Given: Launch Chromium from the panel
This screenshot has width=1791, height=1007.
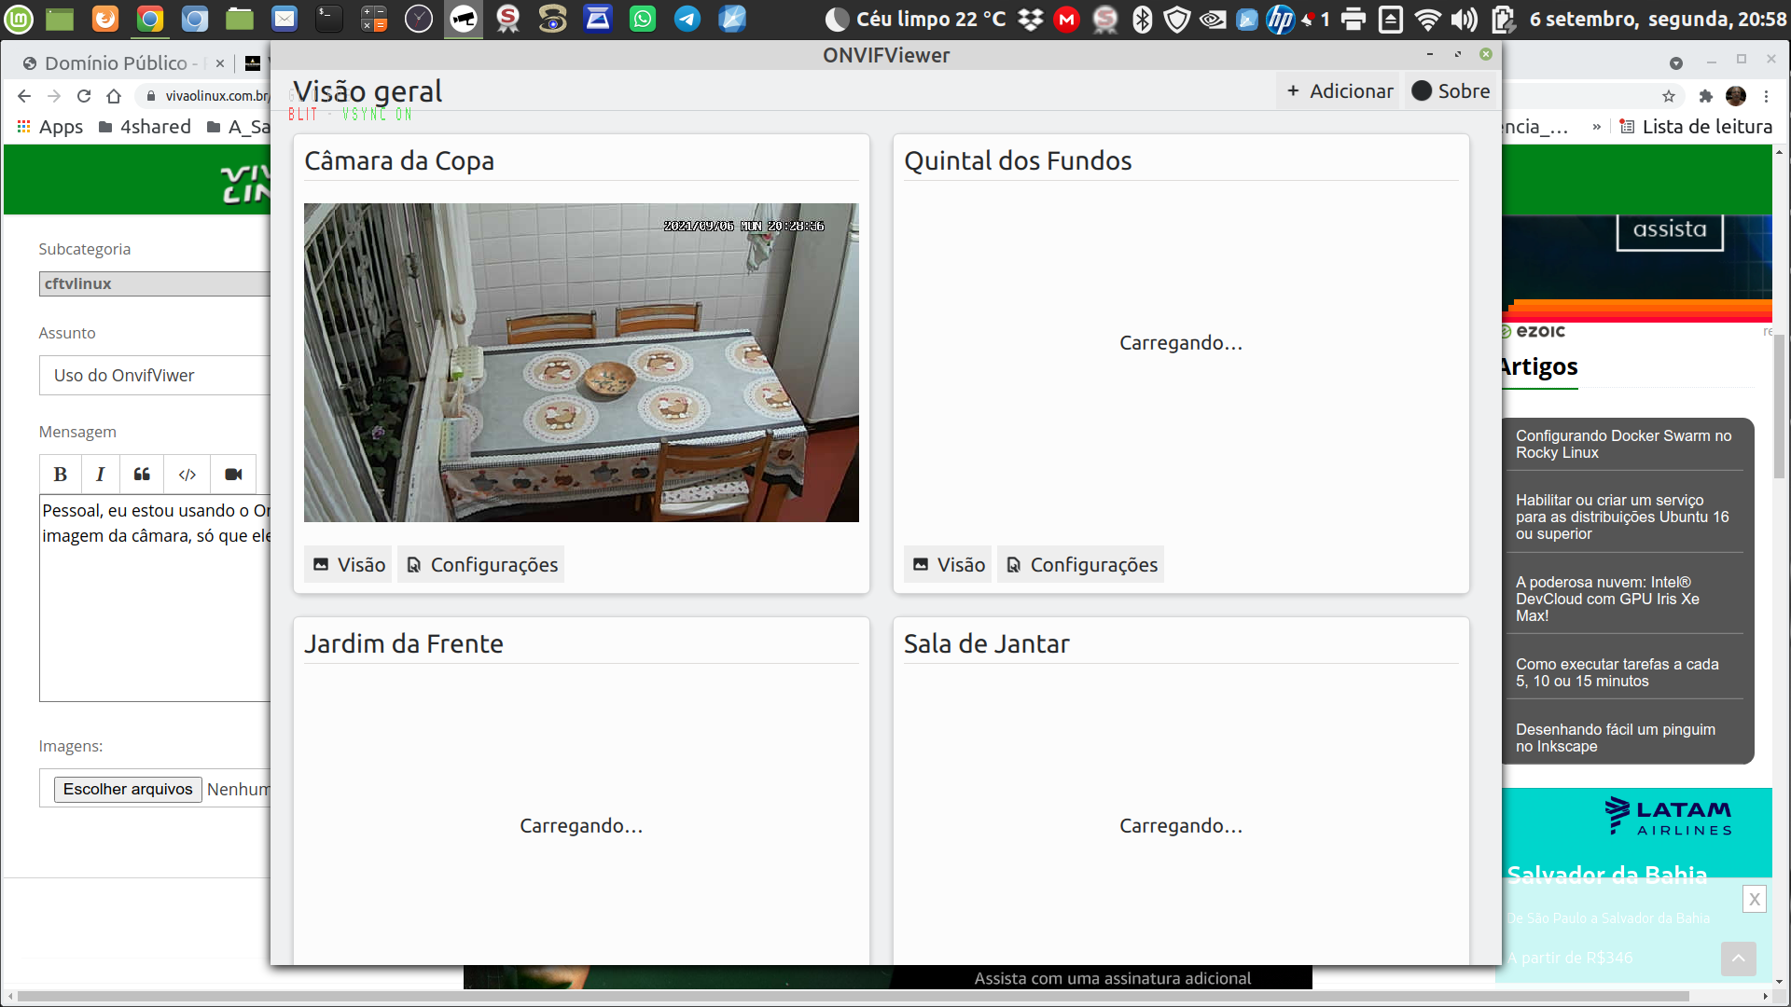Looking at the screenshot, I should click(x=195, y=19).
